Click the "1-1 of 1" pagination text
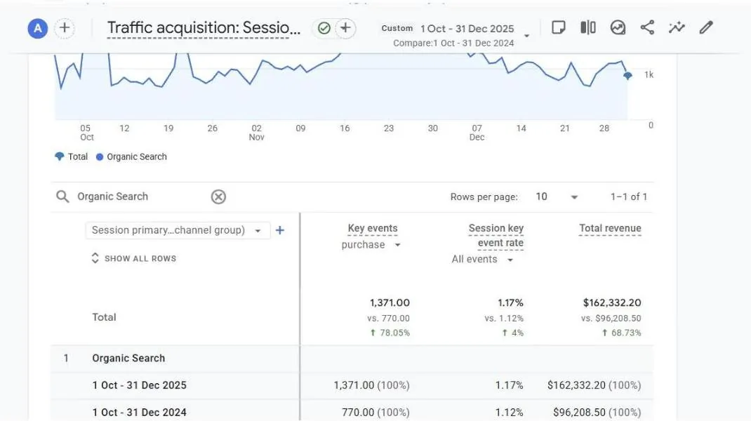751x421 pixels. click(628, 197)
